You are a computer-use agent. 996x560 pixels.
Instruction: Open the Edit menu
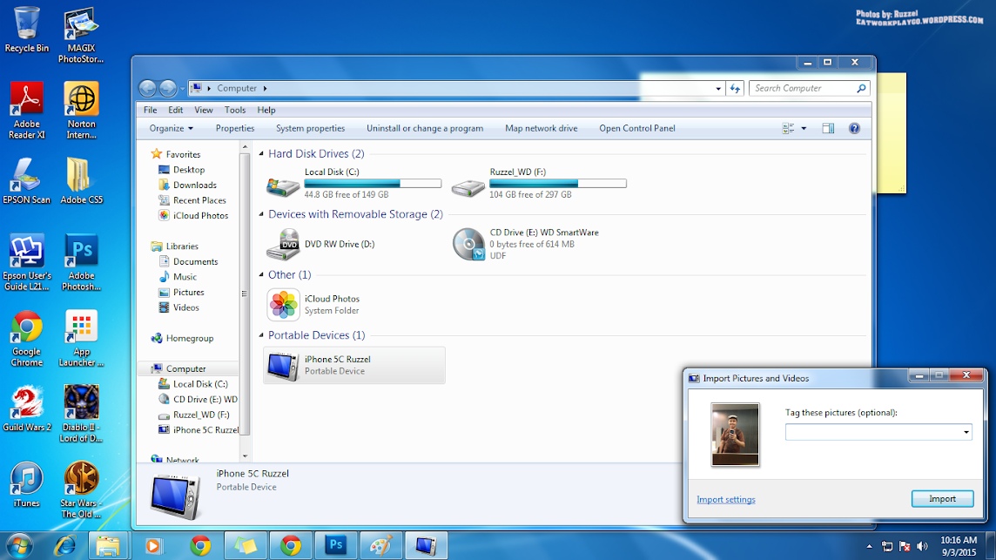175,110
